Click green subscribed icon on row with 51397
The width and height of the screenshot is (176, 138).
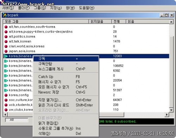click(x=6, y=90)
